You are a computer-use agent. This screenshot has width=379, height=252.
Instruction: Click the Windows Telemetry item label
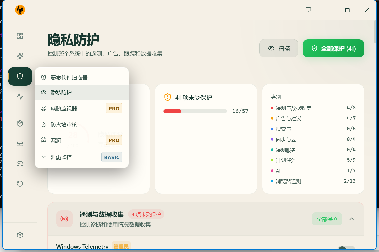coord(82,246)
